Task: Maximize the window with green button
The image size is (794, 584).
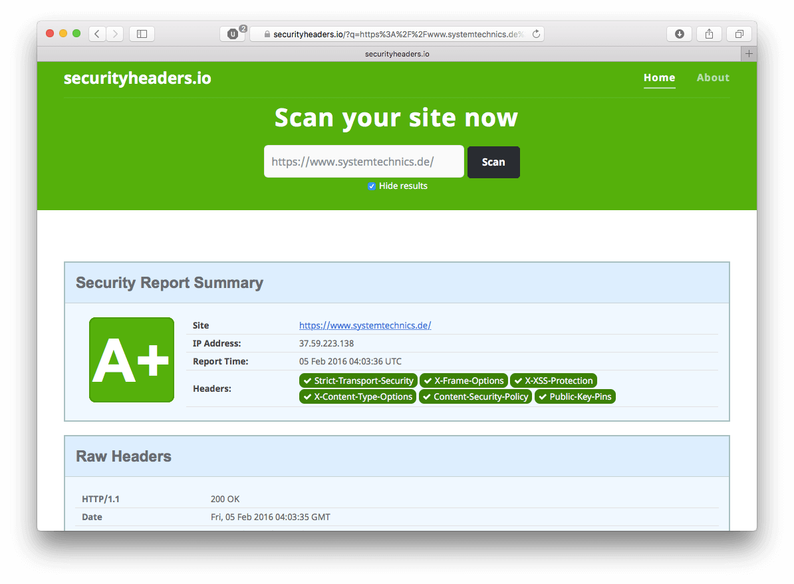Action: point(76,33)
